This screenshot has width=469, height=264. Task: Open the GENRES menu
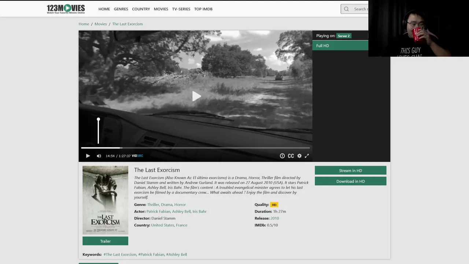[x=121, y=9]
